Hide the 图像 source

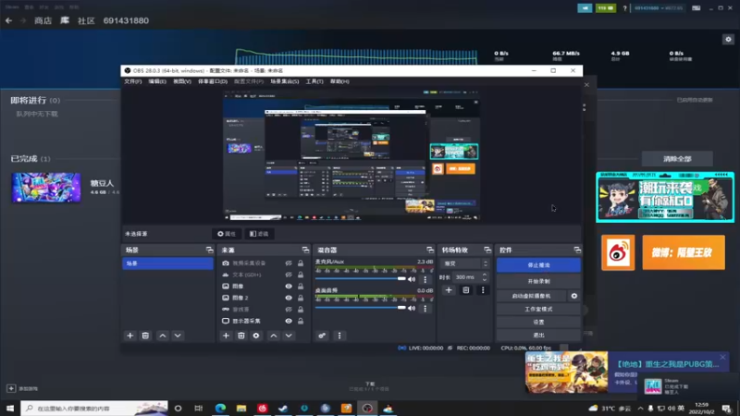click(x=289, y=287)
